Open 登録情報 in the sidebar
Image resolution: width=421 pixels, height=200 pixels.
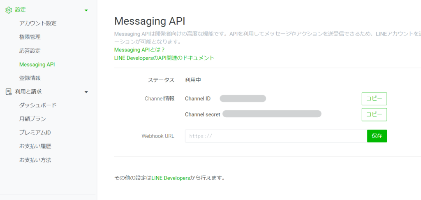pos(30,78)
